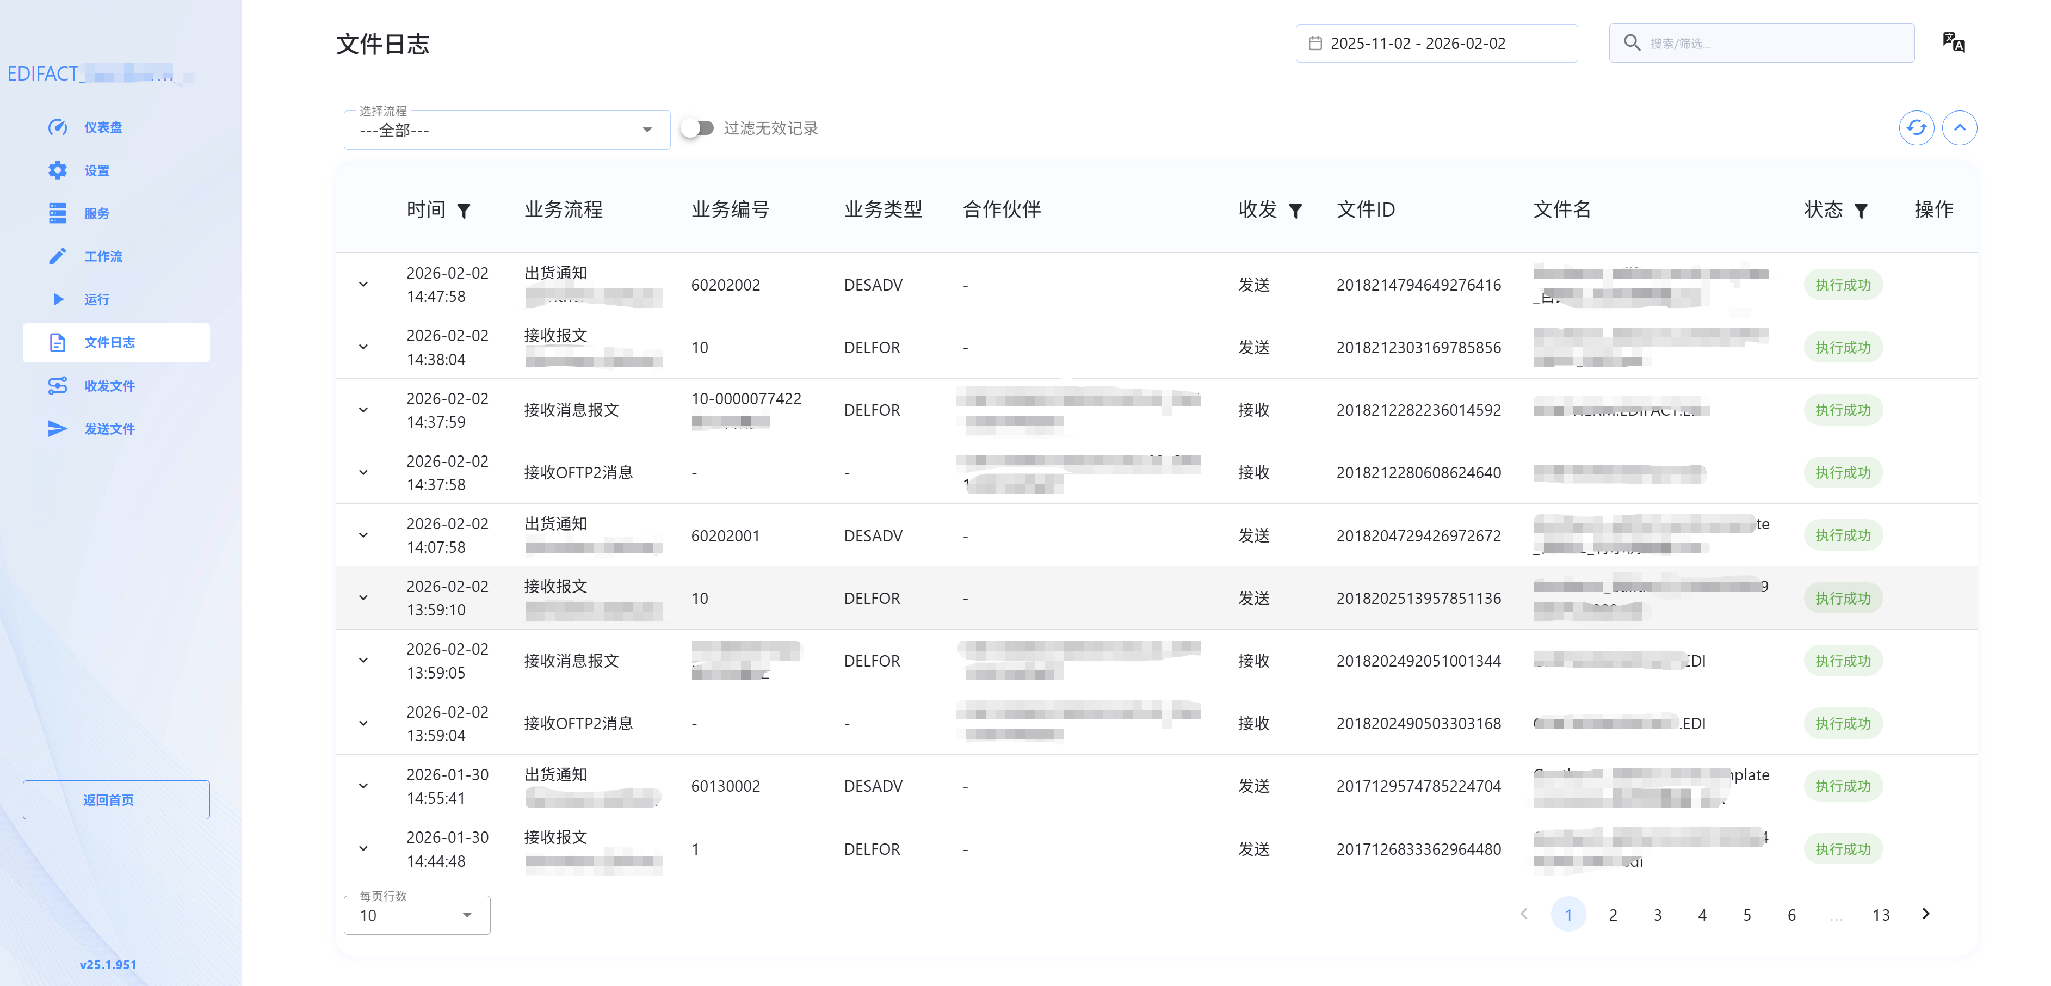Click the send files paper-plane icon
Screen dimensions: 2051x986
(57, 428)
